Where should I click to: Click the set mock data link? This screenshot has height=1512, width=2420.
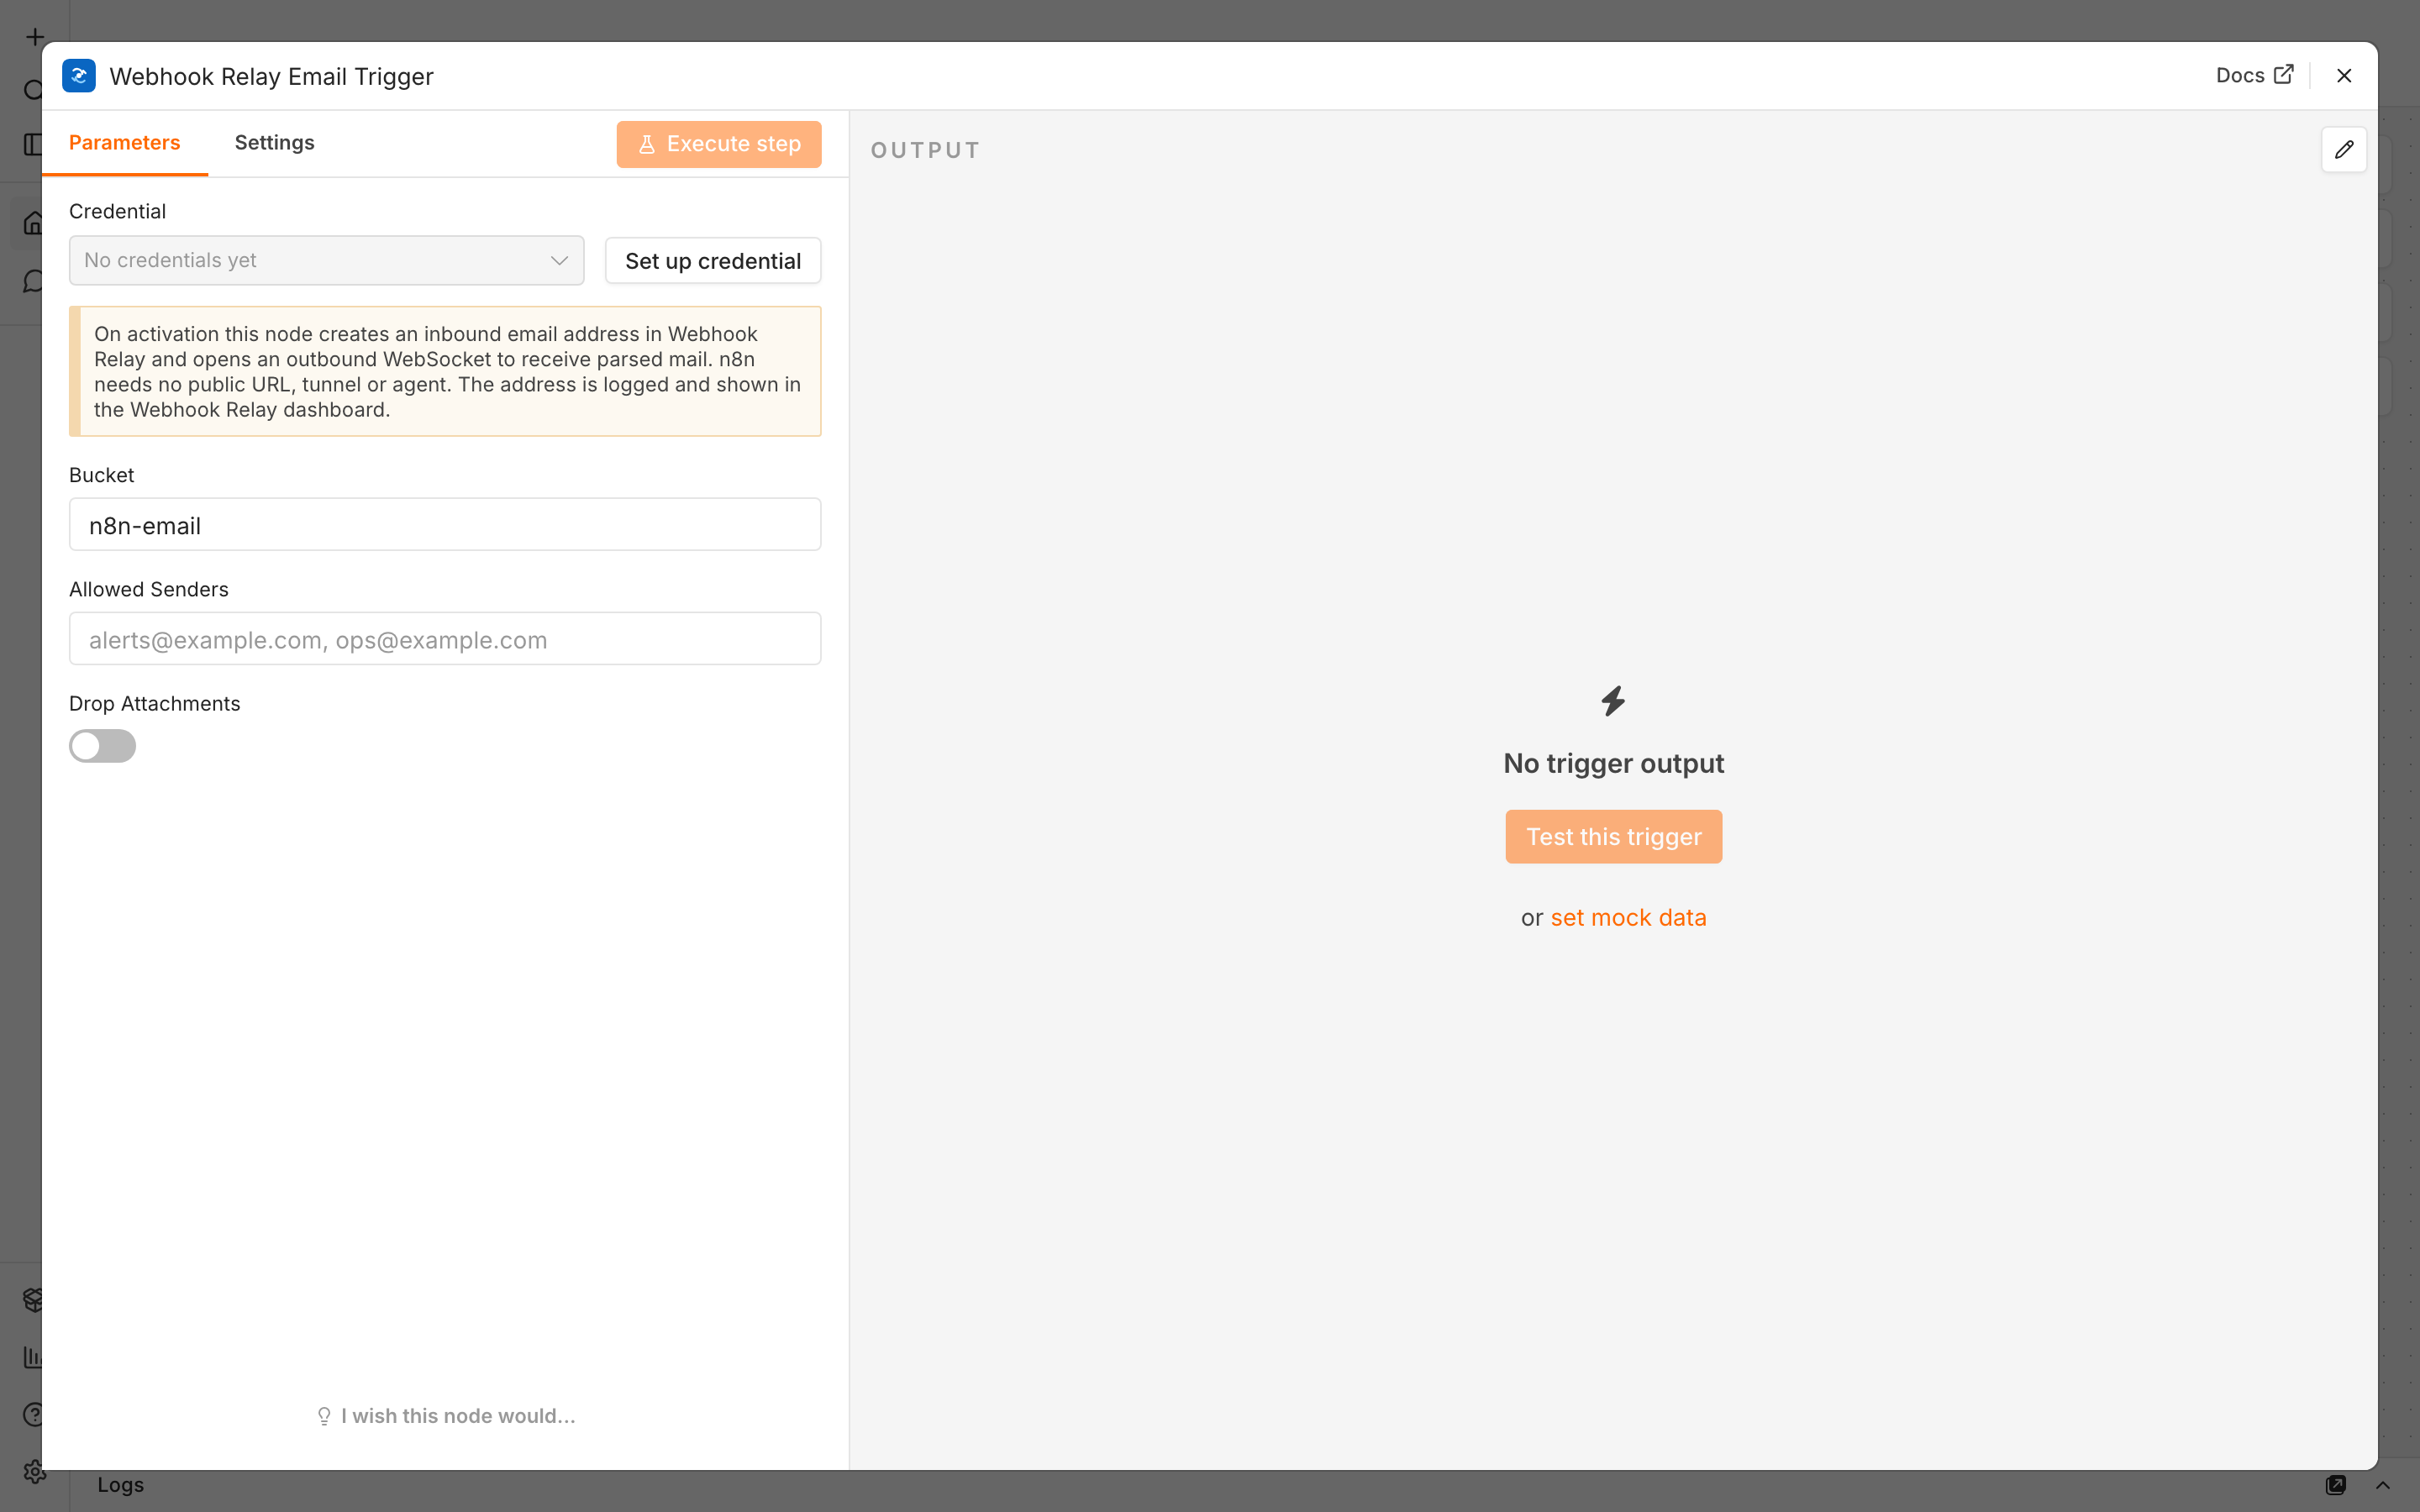click(x=1628, y=918)
